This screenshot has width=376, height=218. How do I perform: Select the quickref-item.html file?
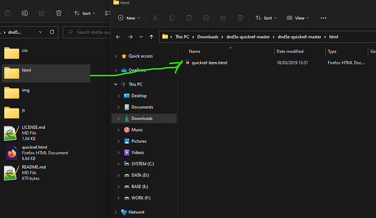(x=209, y=63)
